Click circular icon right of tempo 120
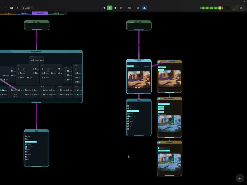This screenshot has height=185, width=247. (x=138, y=8)
